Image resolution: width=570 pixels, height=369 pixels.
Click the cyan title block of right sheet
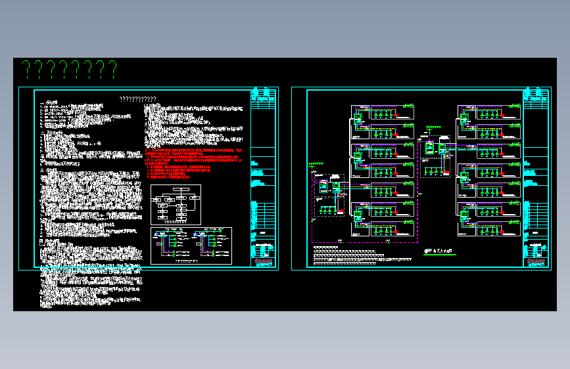(x=536, y=179)
